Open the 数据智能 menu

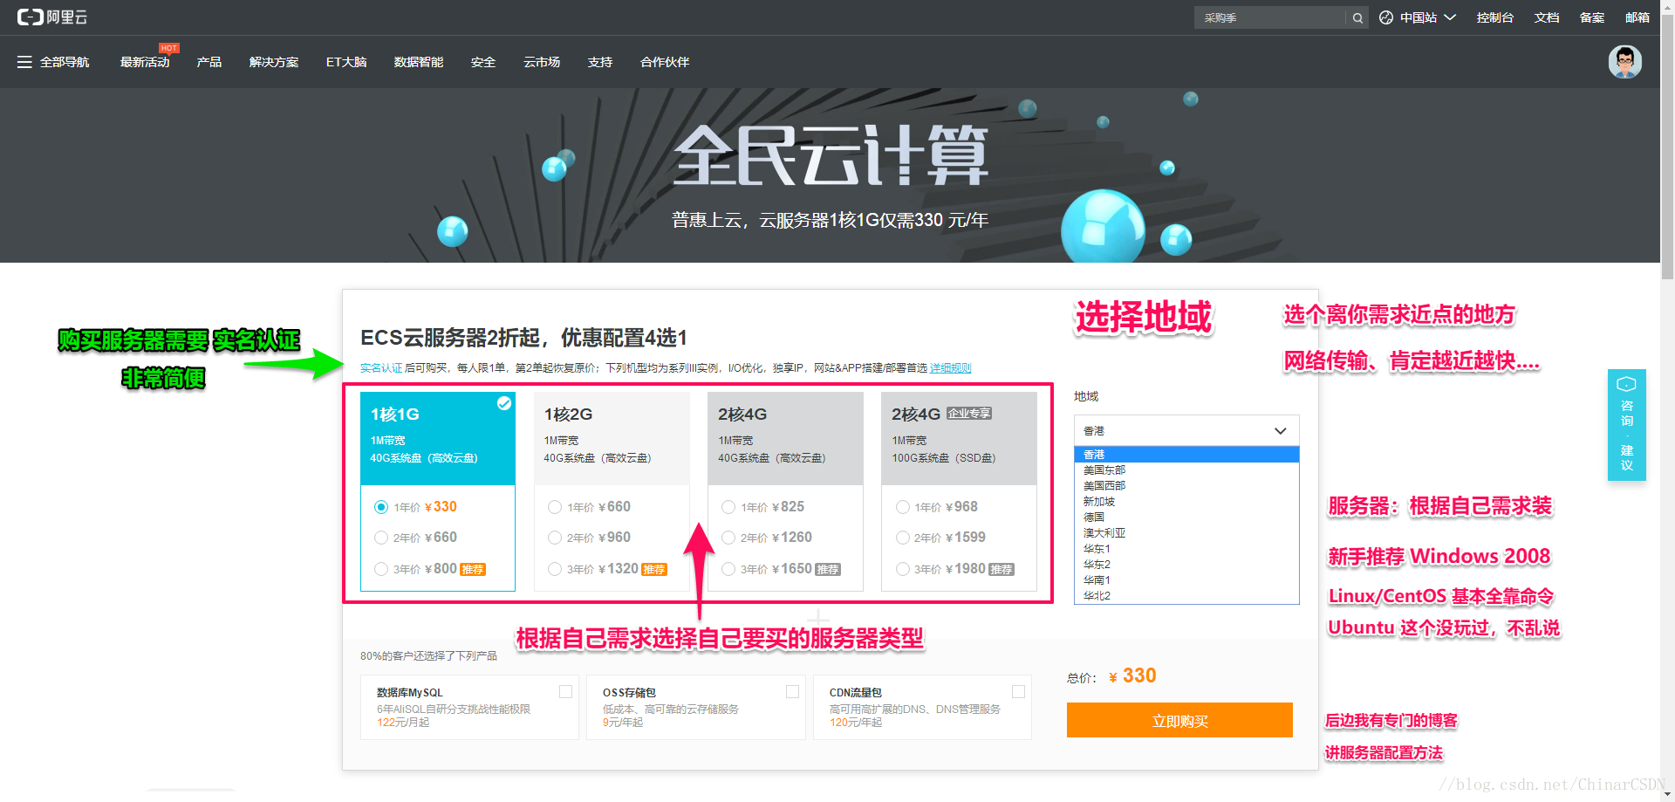419,62
